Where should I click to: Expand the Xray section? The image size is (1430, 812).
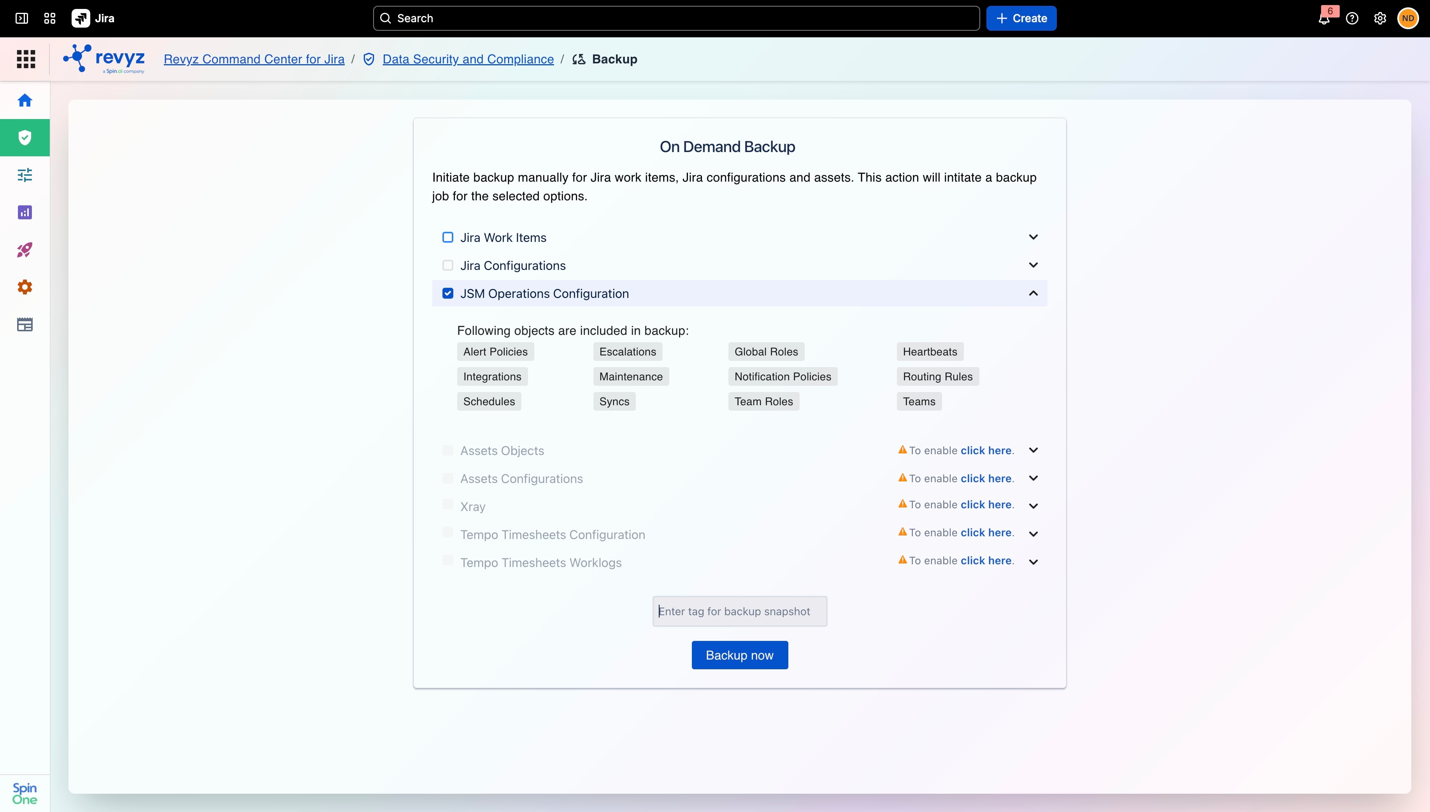(x=1033, y=506)
